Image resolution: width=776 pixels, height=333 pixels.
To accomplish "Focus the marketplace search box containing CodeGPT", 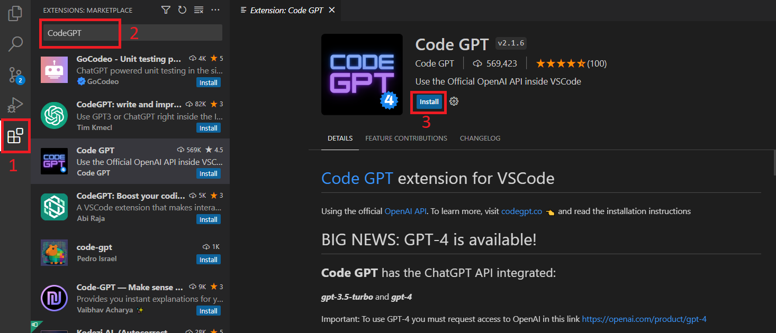I will point(132,33).
